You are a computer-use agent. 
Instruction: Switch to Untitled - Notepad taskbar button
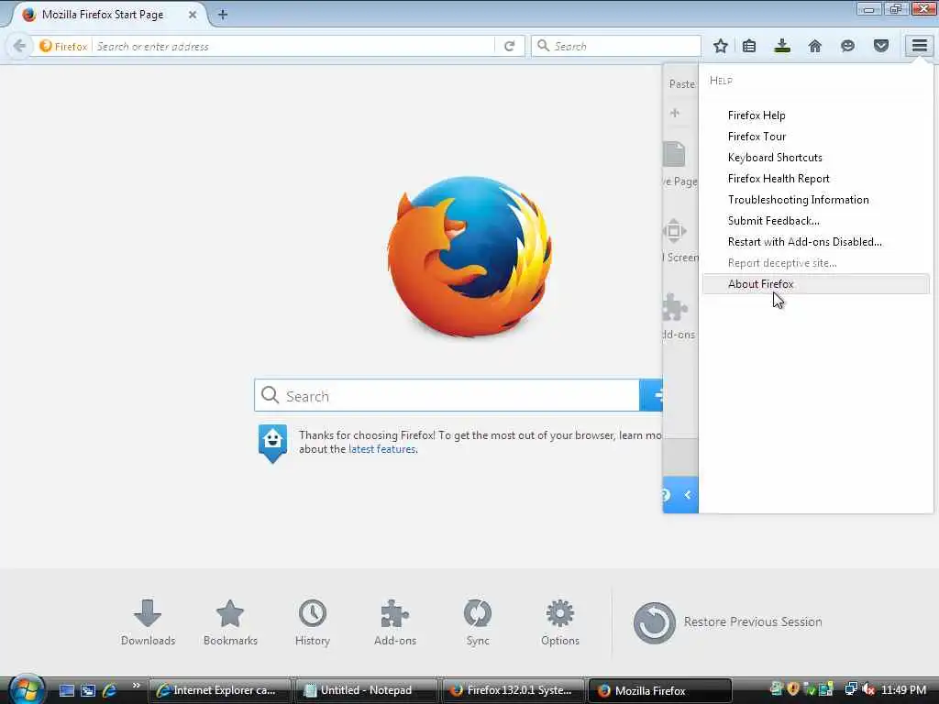click(x=366, y=690)
